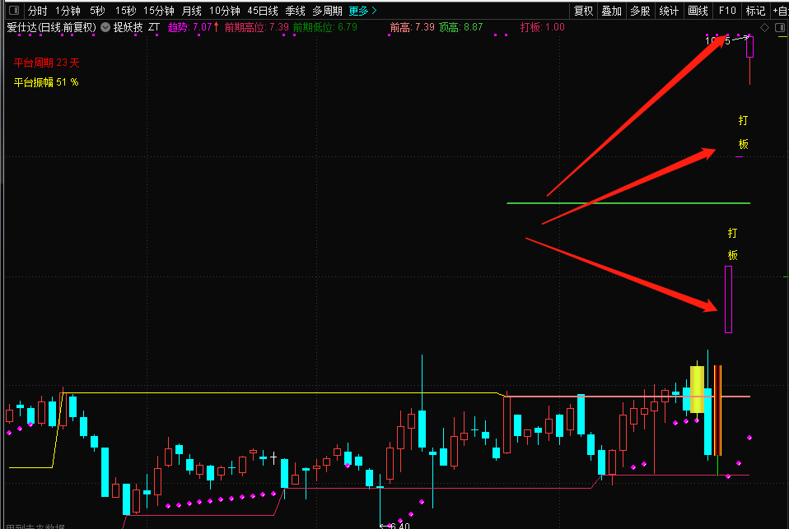
Task: Expand 更多 period options
Action: (362, 11)
